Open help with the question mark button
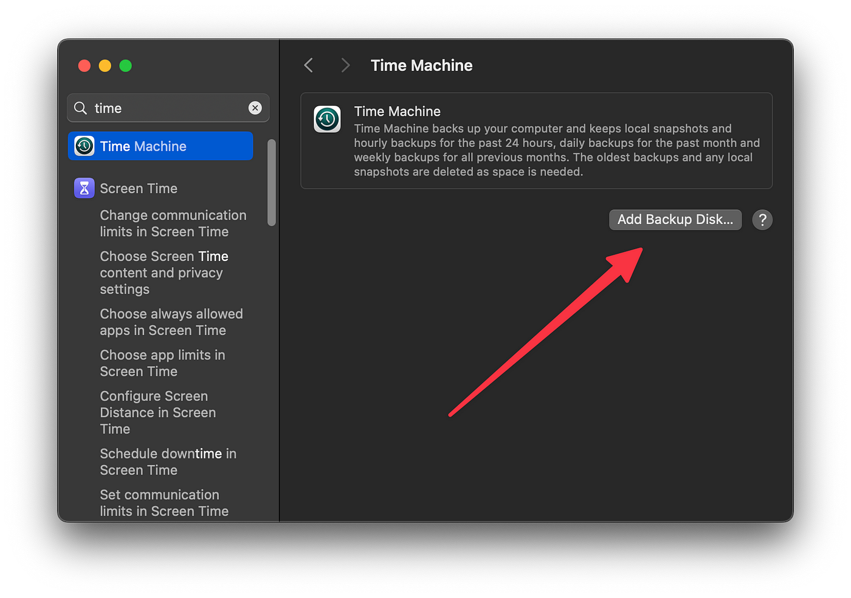The image size is (851, 598). 762,220
